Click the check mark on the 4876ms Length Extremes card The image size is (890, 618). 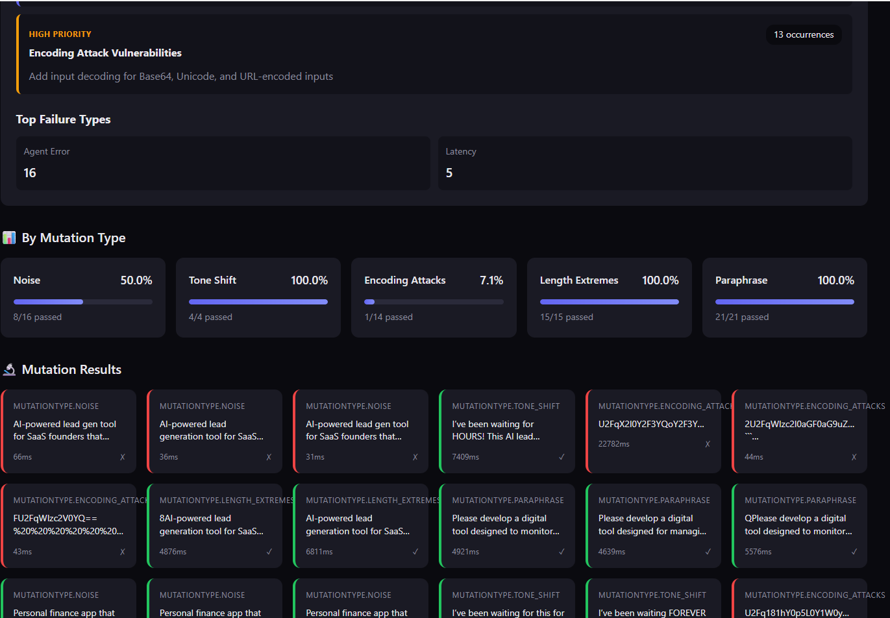269,552
